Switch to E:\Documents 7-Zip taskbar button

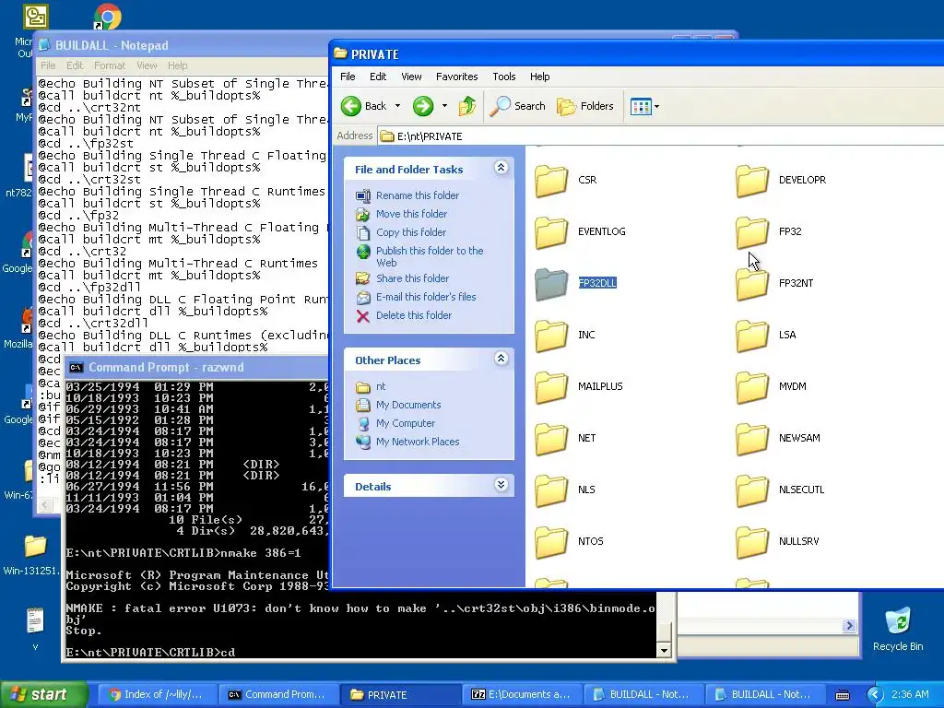521,695
